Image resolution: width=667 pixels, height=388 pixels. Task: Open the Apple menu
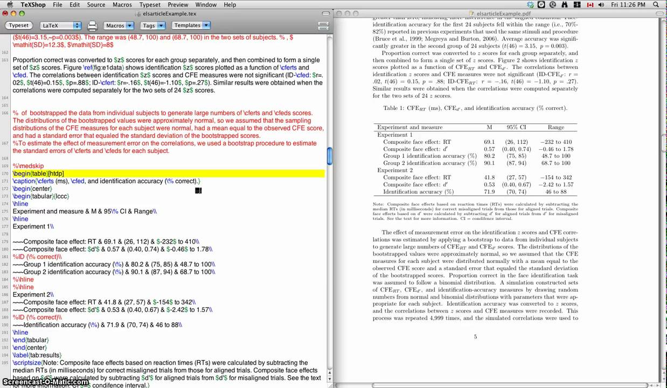click(9, 4)
